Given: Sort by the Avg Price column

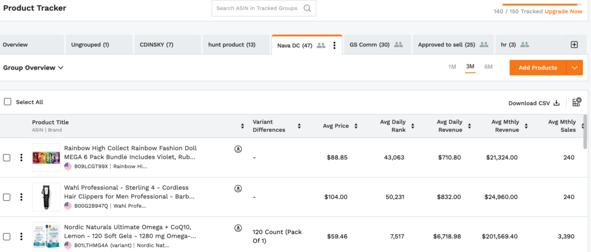Looking at the screenshot, I should (356, 126).
